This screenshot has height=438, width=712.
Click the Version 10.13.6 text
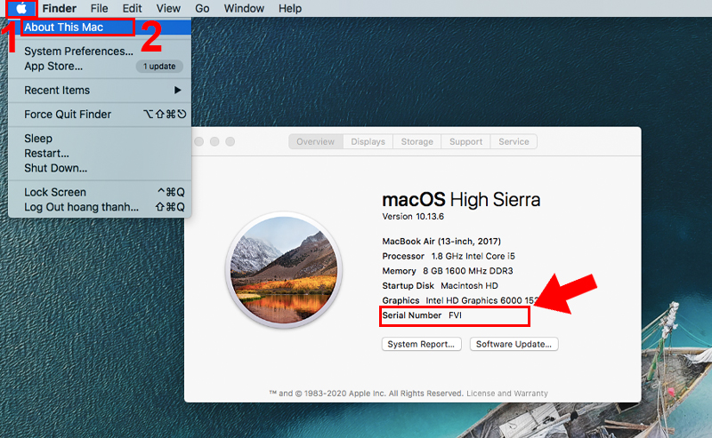click(x=413, y=217)
